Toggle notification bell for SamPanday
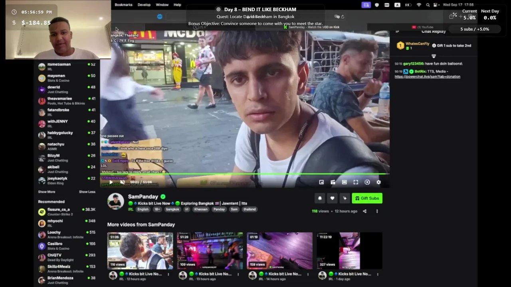 pos(320,198)
